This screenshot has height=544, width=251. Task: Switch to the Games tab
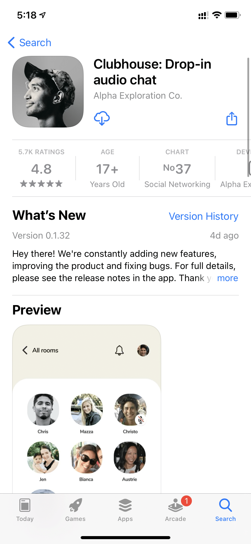pos(75,510)
